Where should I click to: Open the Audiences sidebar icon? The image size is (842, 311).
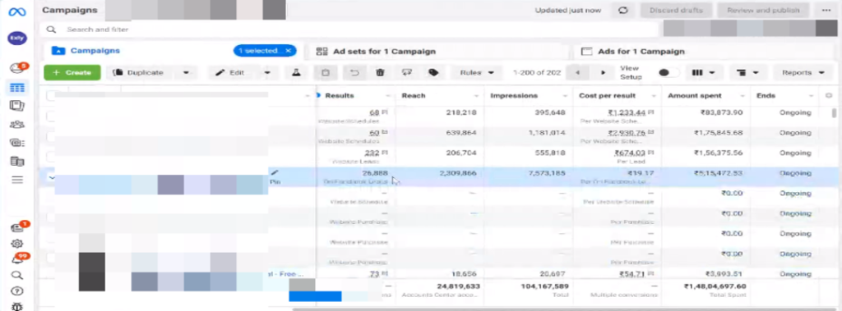17,125
